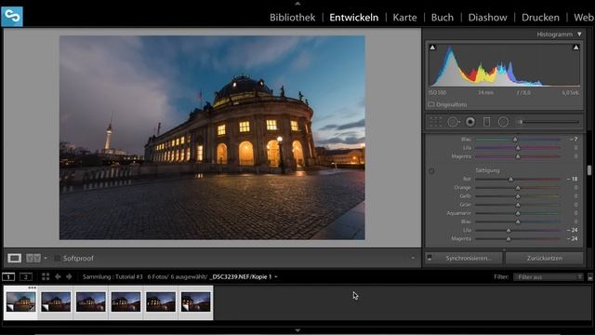Click the Sammlung : Tutorial #3 source label

click(x=112, y=277)
